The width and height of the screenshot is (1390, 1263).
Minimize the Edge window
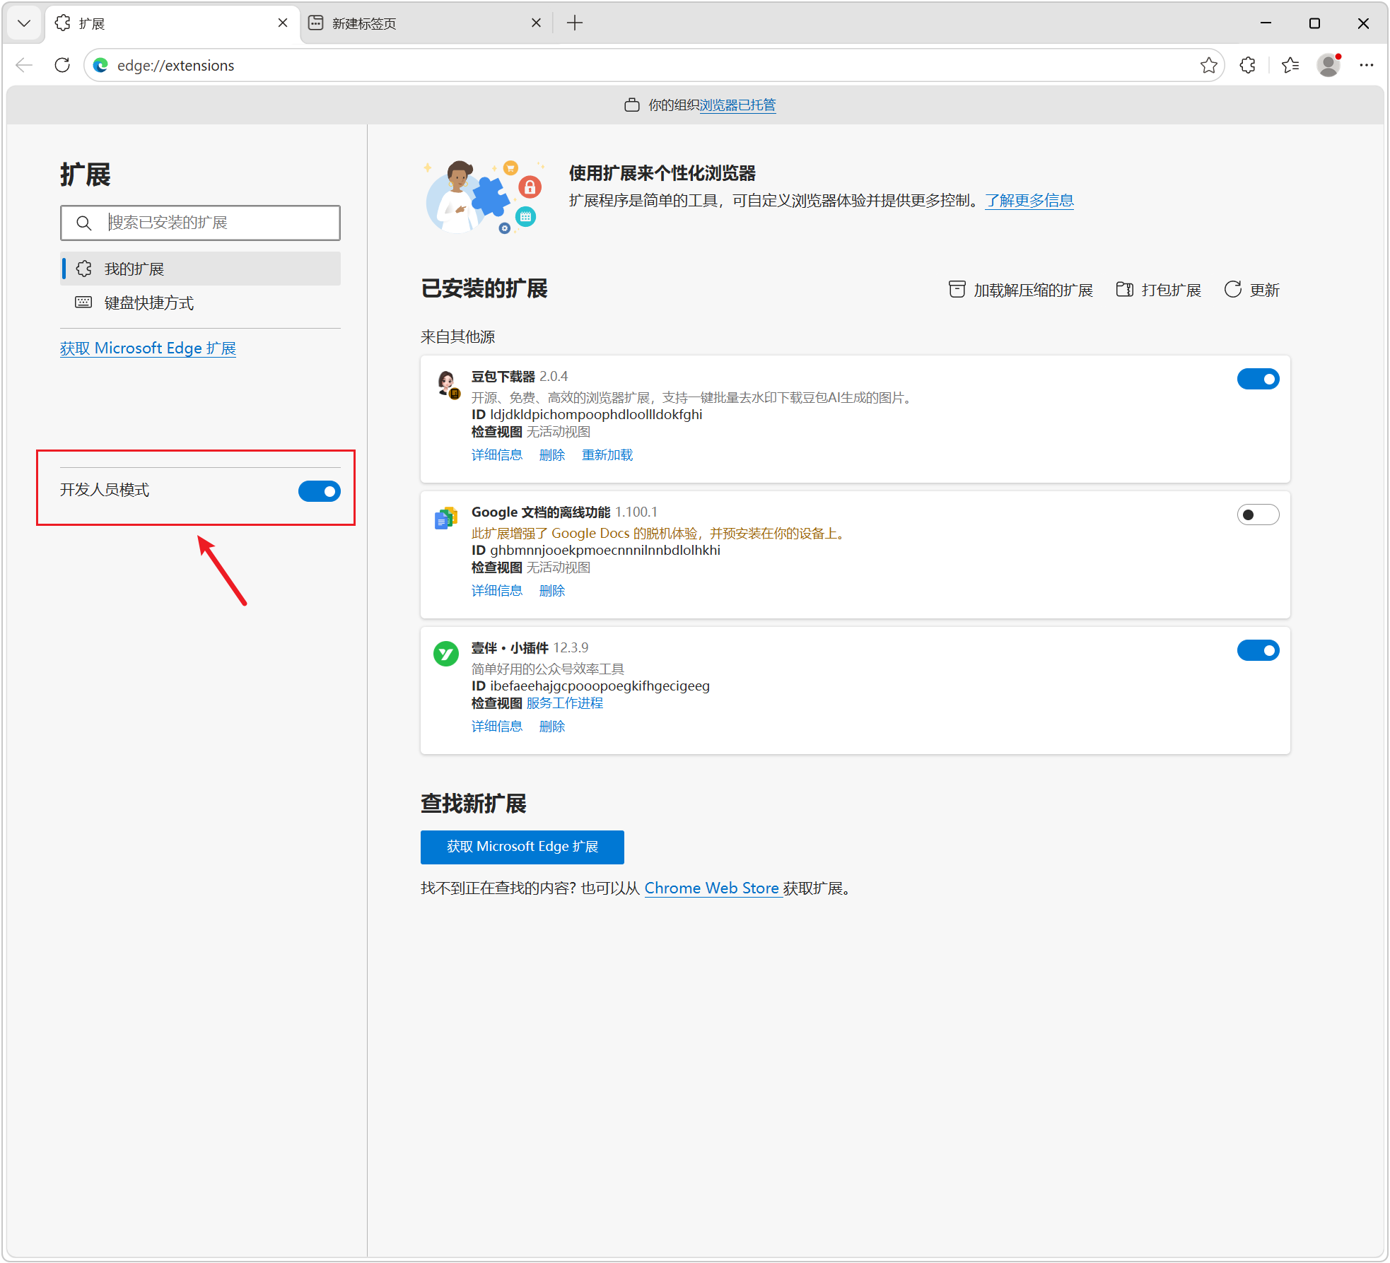[1266, 23]
